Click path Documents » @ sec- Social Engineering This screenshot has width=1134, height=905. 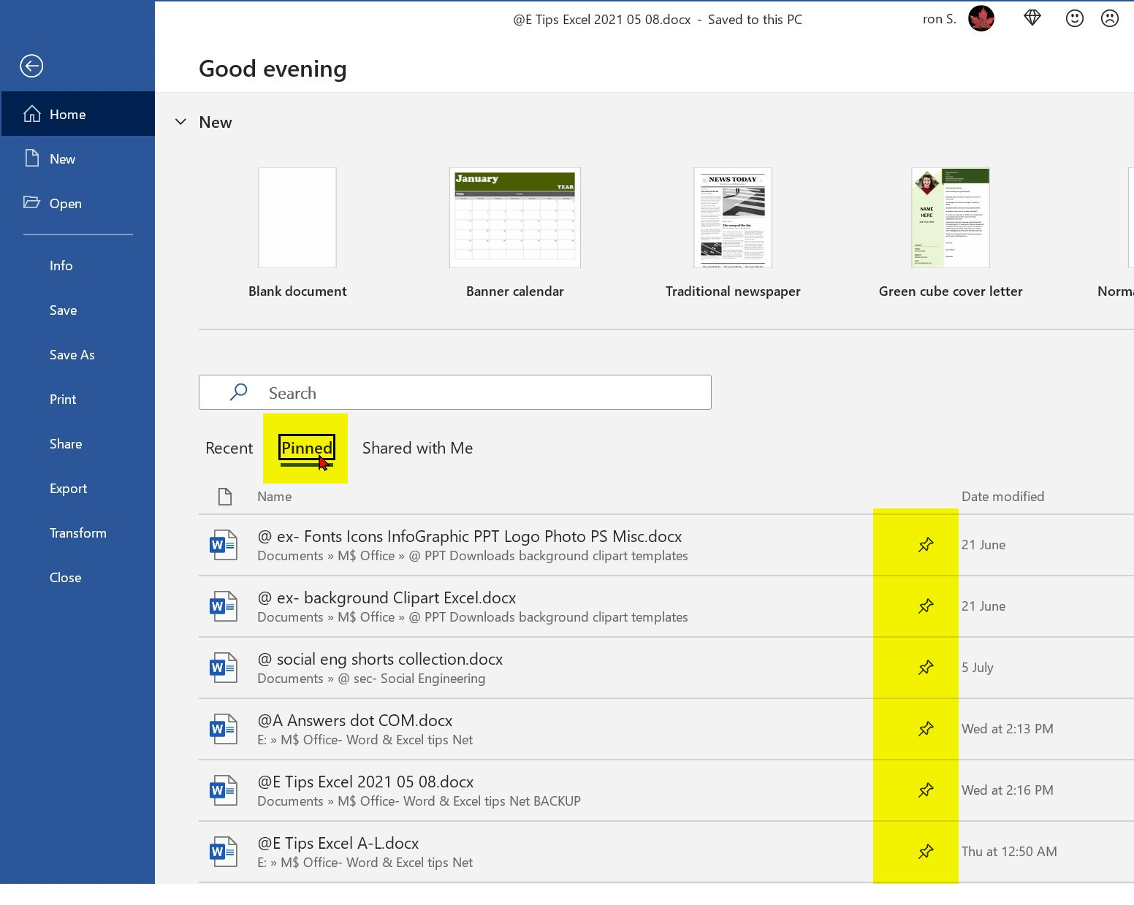point(371,679)
